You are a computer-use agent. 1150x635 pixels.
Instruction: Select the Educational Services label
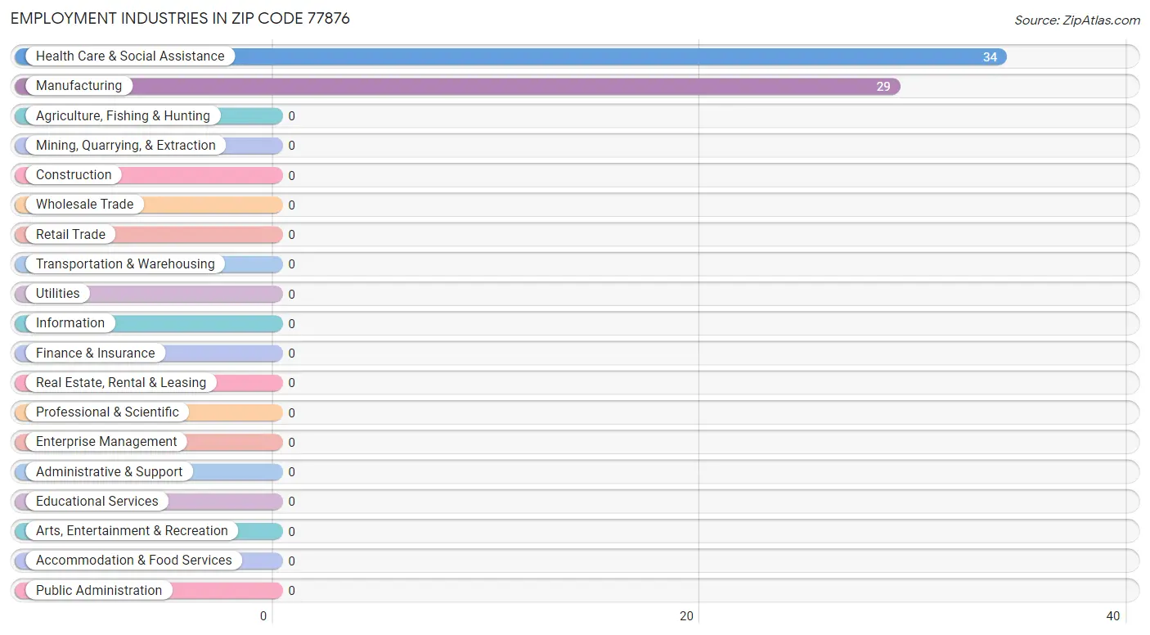pyautogui.click(x=97, y=502)
